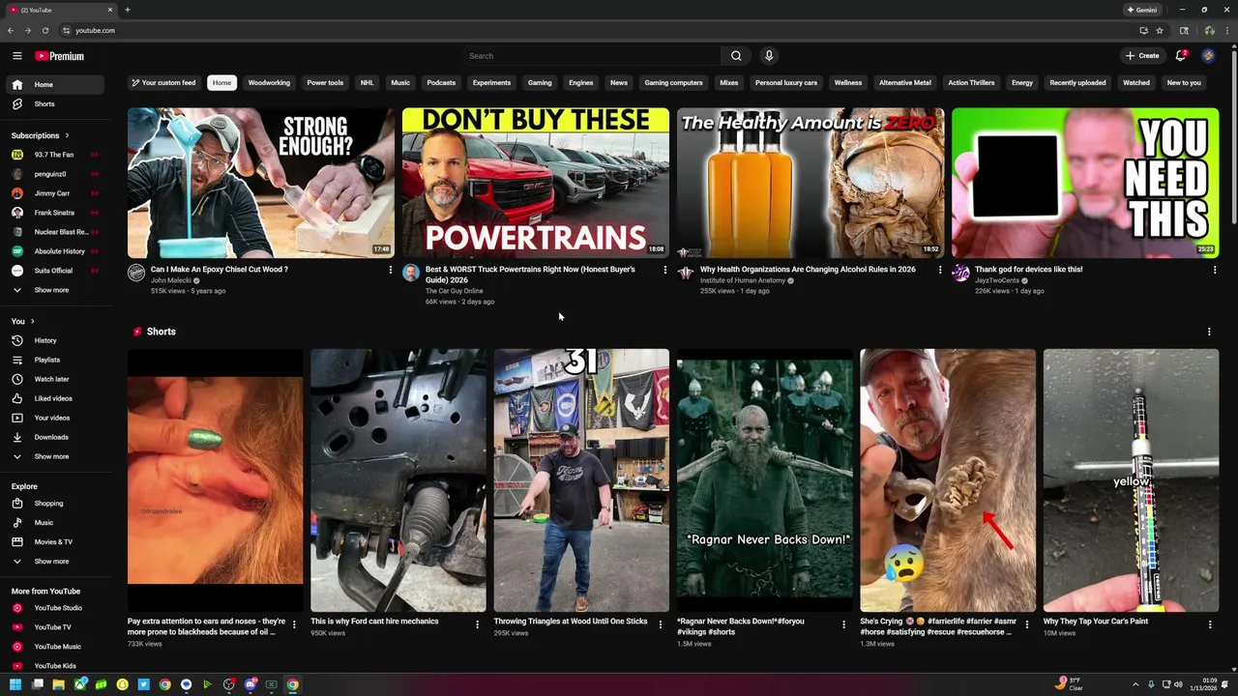The image size is (1238, 696).
Task: Open options for 'Throwing Triangles at Wood' short
Action: coord(661,625)
